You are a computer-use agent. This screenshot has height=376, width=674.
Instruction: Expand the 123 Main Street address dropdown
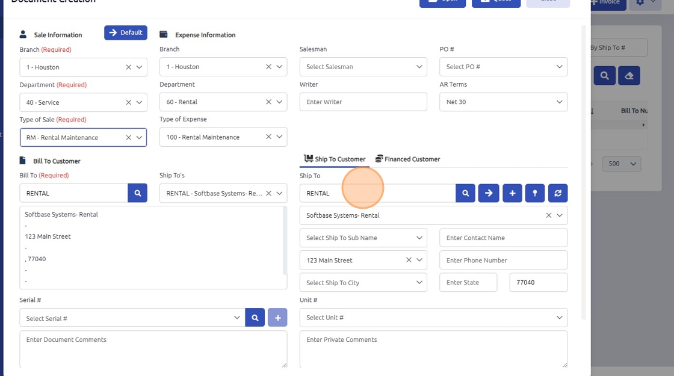coord(419,260)
